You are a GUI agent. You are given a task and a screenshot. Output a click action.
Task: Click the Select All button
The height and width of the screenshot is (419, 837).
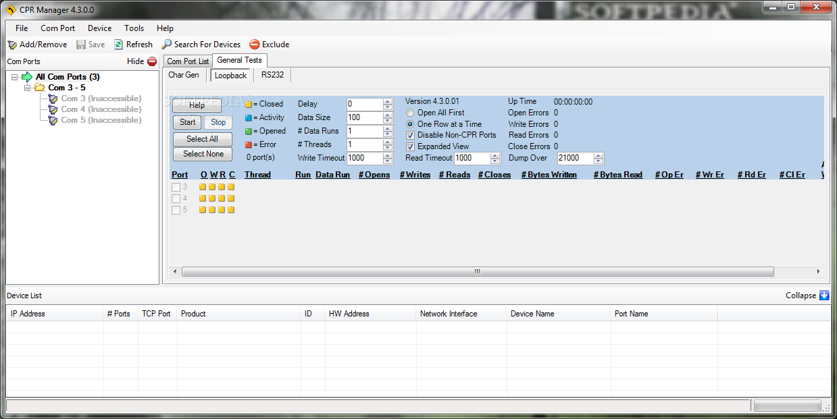202,139
